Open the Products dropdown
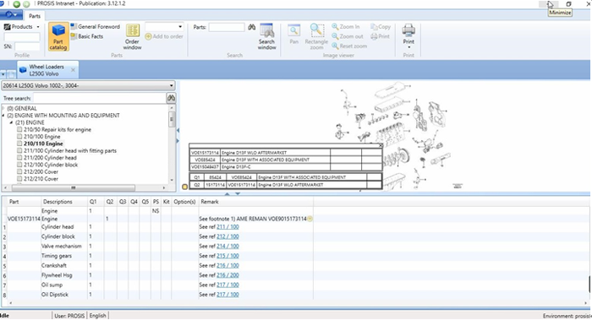The height and width of the screenshot is (320, 592). [21, 27]
